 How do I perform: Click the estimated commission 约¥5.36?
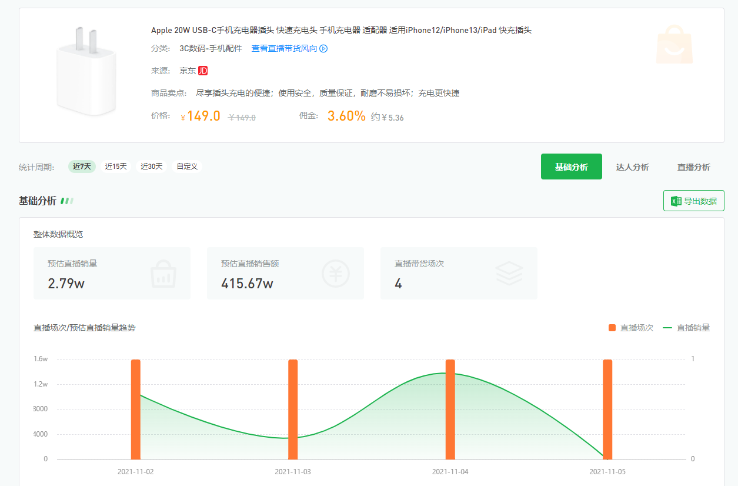pyautogui.click(x=388, y=117)
